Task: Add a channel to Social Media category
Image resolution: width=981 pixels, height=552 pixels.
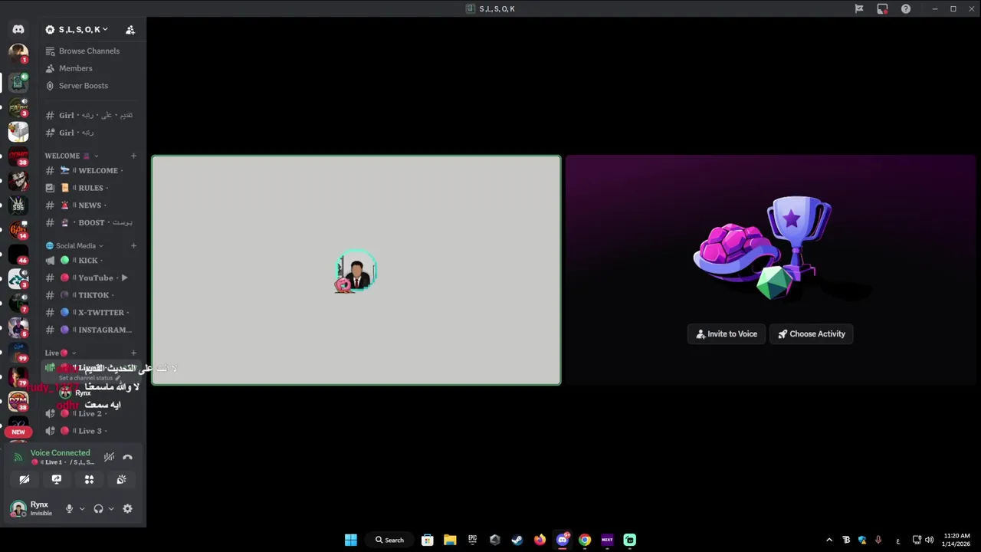Action: [133, 246]
